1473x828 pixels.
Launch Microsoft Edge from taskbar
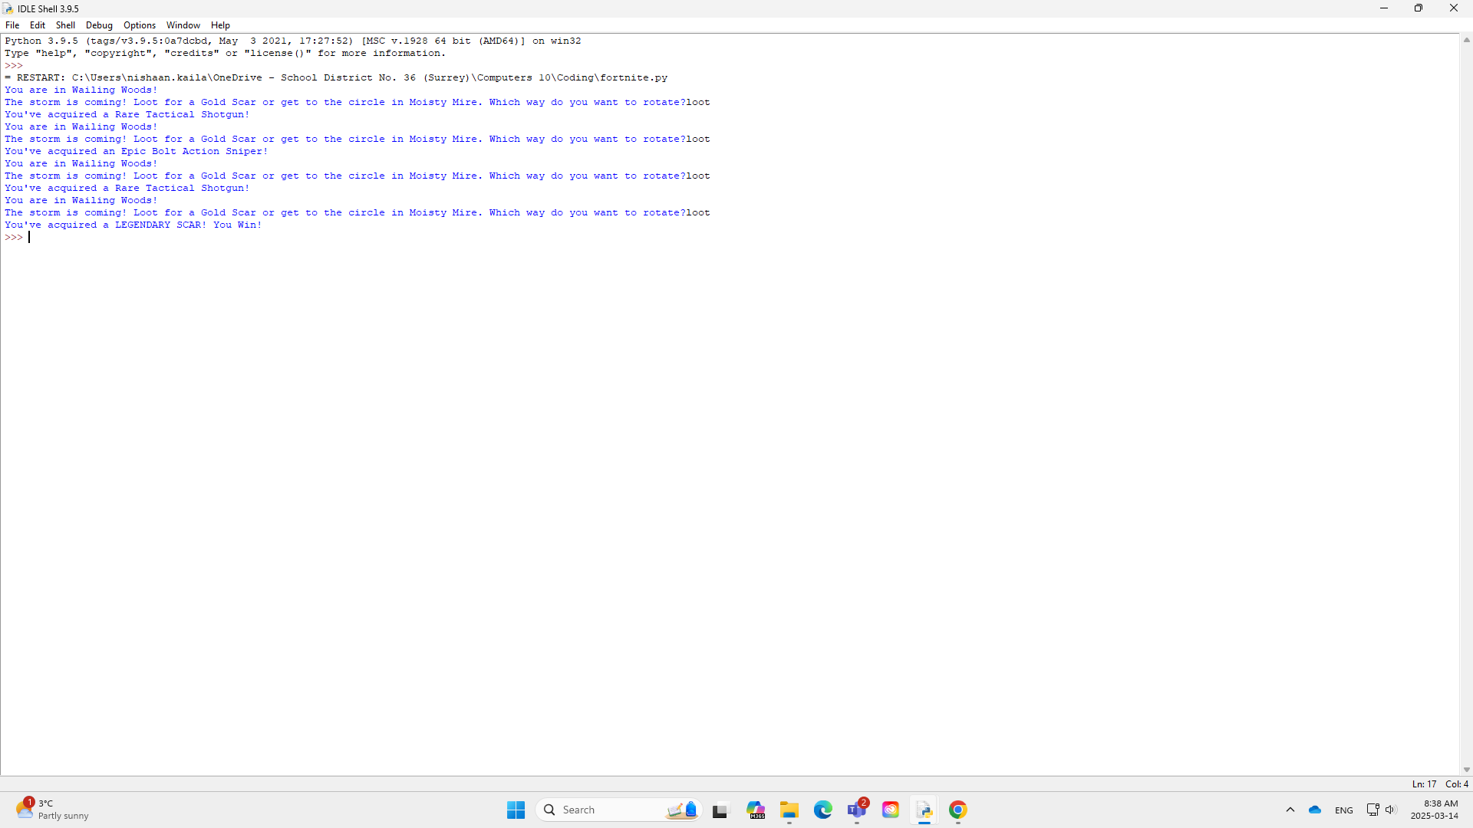point(822,810)
